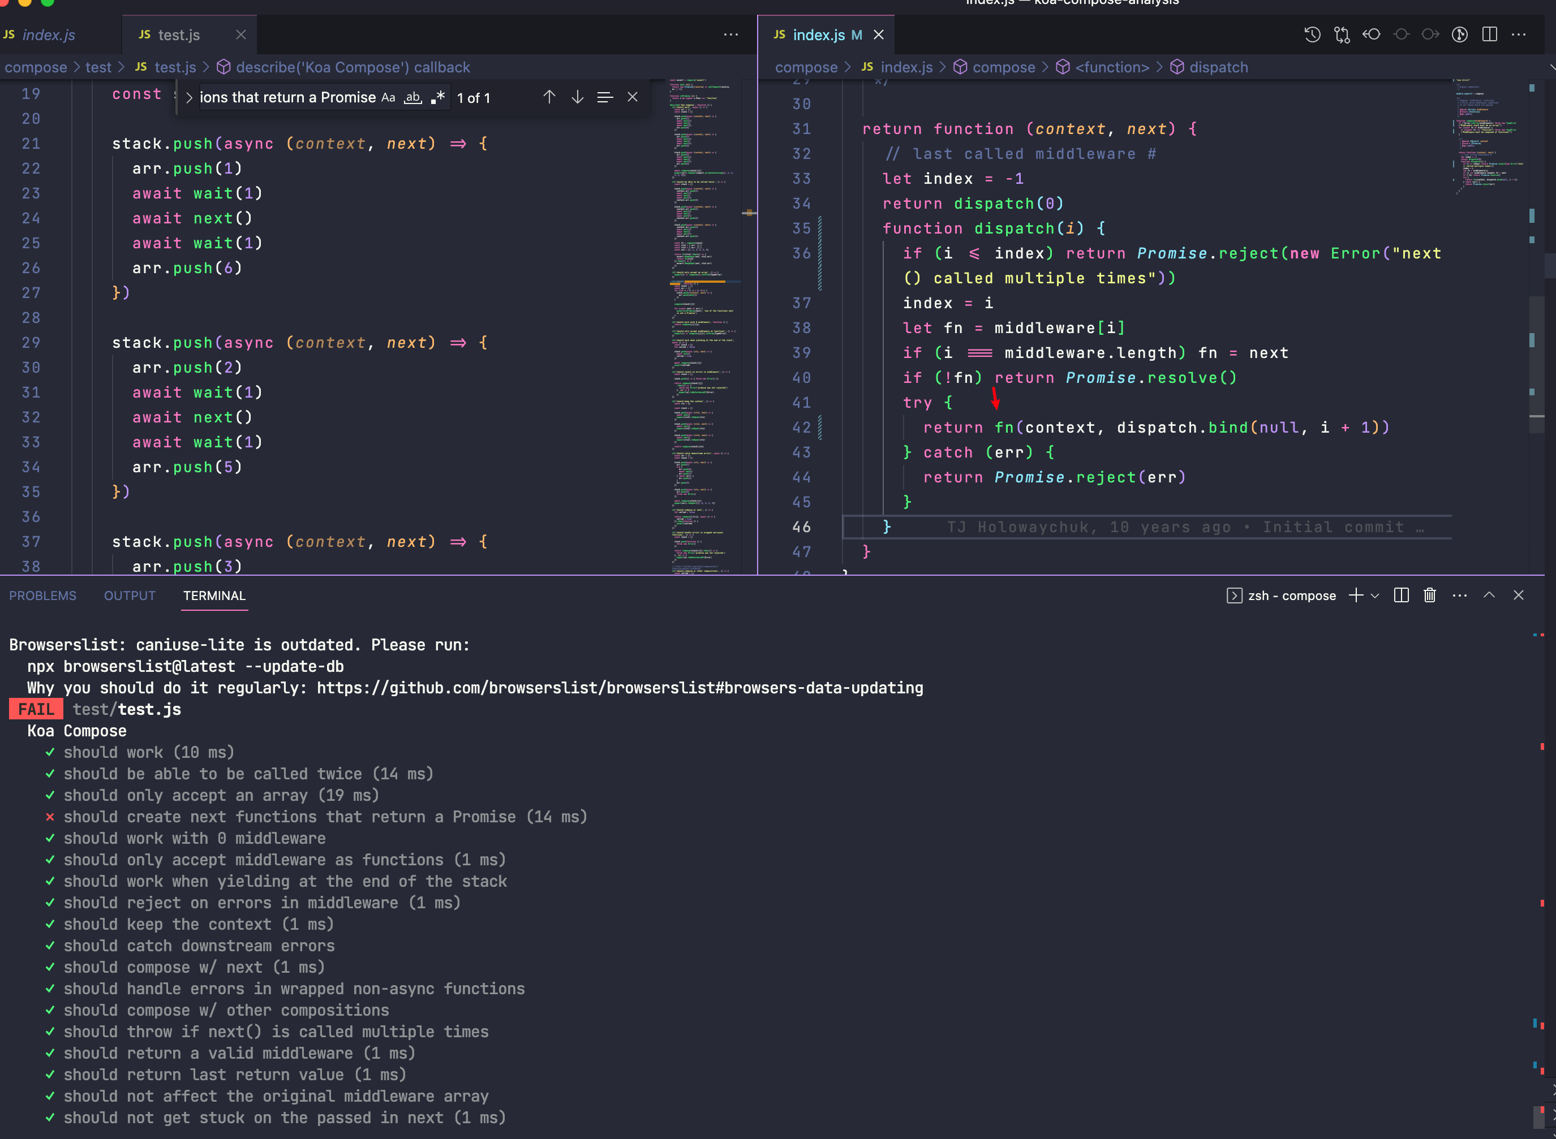Split the terminal panel
The image size is (1556, 1139).
pos(1401,595)
